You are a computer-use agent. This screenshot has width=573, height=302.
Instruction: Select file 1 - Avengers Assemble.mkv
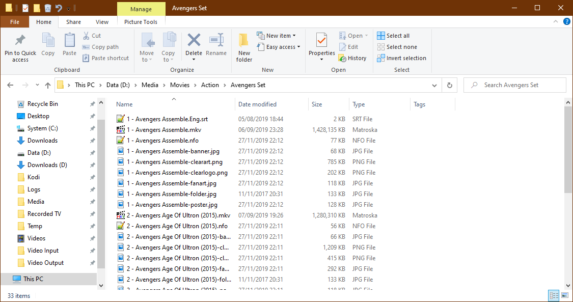[163, 130]
